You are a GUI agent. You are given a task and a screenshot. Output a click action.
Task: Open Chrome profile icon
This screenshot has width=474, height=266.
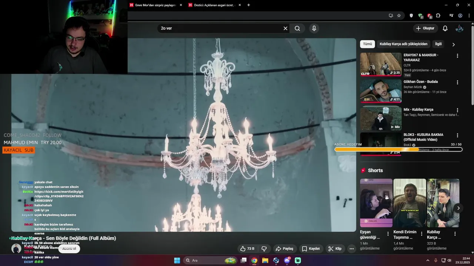point(460,16)
